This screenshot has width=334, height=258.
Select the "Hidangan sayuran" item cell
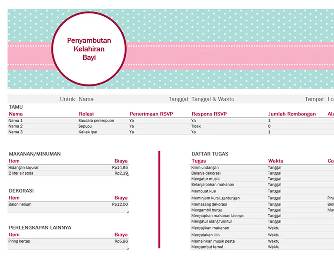(24, 168)
